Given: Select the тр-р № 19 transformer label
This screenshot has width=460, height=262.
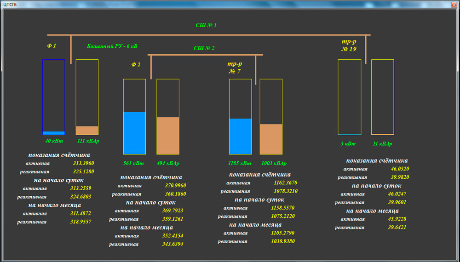Looking at the screenshot, I should (349, 45).
